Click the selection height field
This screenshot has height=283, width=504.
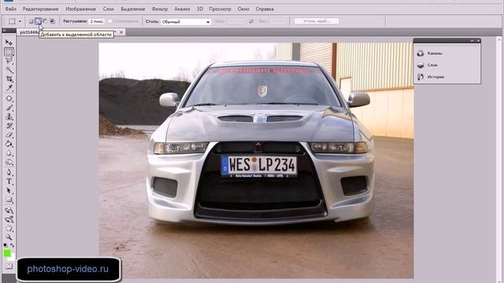pos(277,21)
